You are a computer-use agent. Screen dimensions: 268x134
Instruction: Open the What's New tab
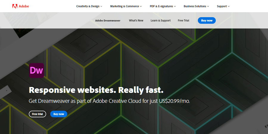(x=136, y=20)
